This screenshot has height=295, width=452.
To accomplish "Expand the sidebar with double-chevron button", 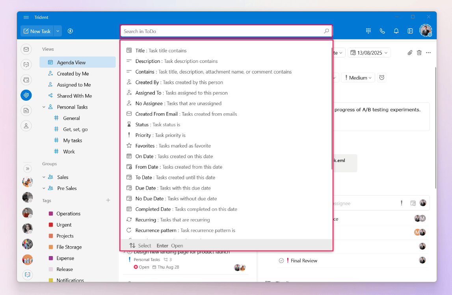I will [x=27, y=168].
